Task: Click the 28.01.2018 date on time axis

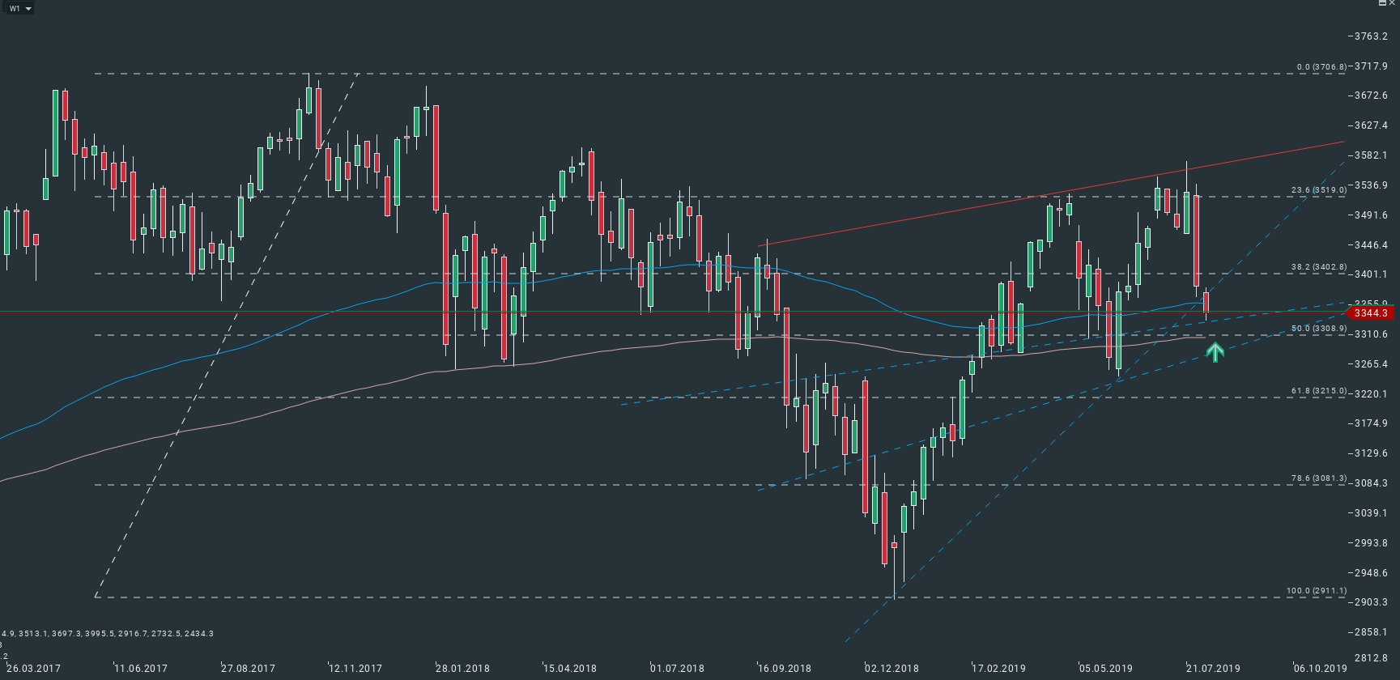Action: click(463, 669)
